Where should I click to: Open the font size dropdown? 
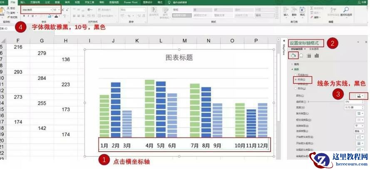59,10
